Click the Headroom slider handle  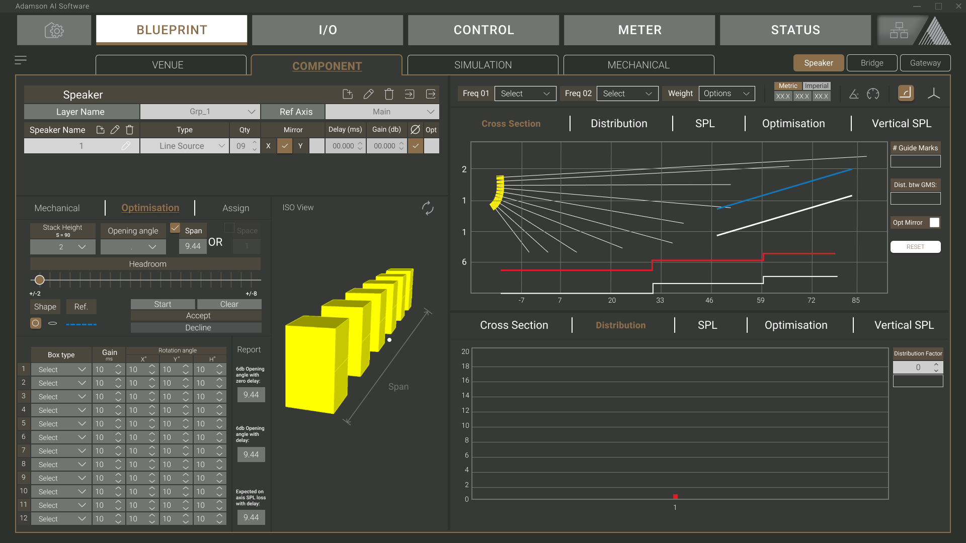[40, 280]
